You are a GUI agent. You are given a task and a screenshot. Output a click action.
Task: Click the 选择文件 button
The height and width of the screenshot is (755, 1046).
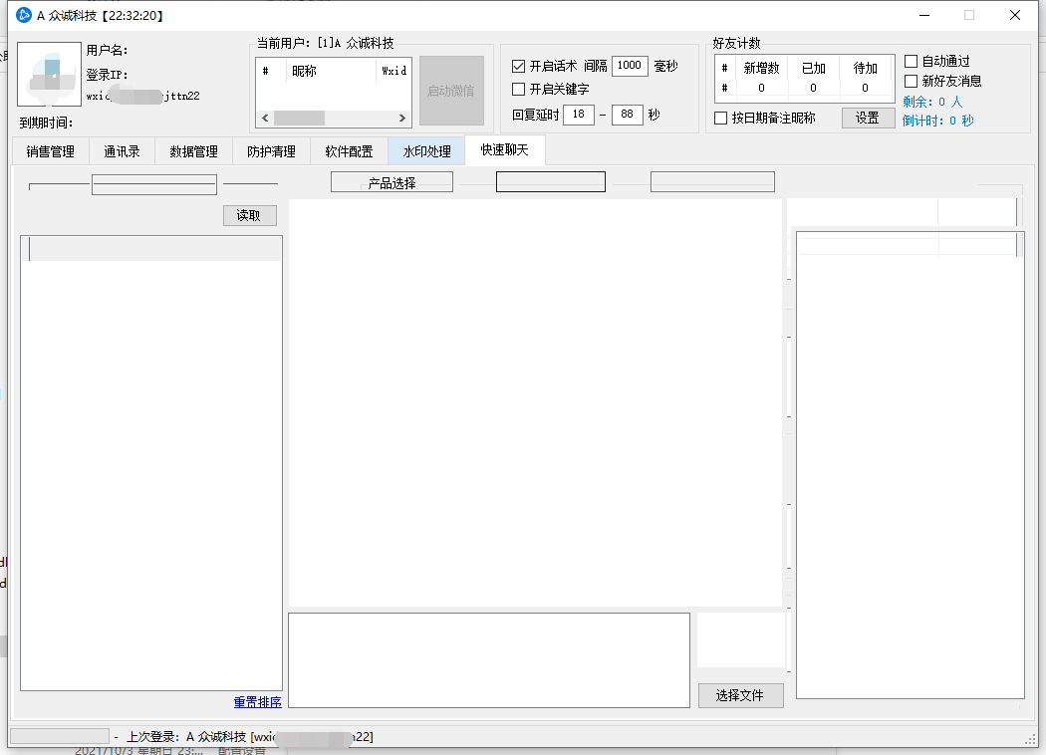739,695
